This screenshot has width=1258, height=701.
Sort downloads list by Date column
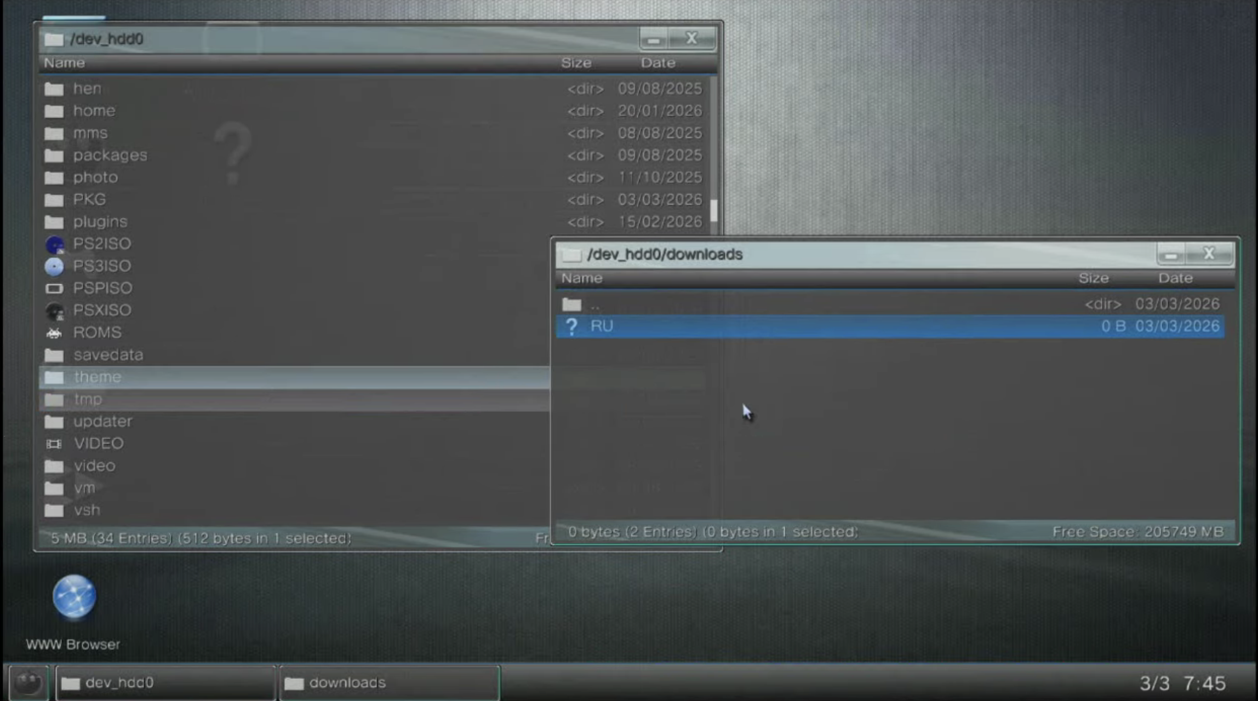point(1175,278)
